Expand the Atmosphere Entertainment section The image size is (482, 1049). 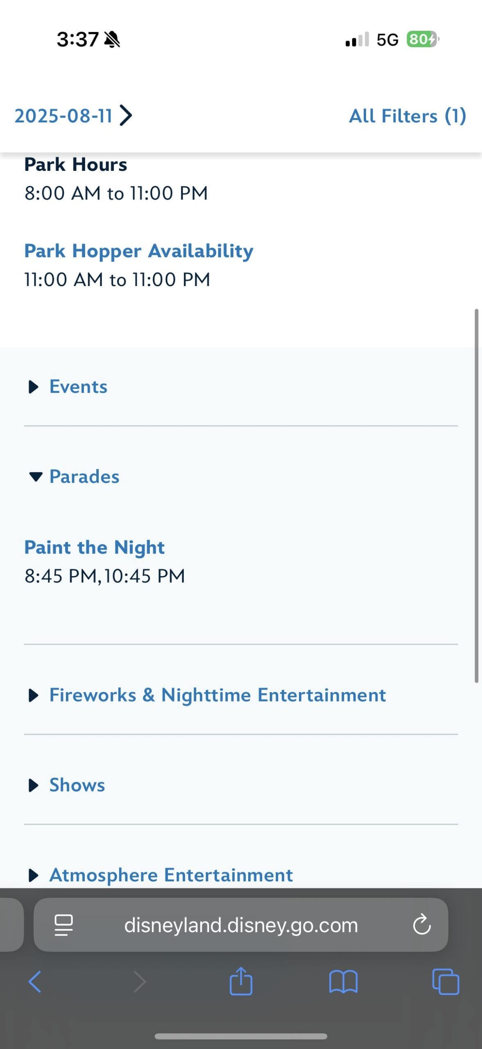pos(171,875)
